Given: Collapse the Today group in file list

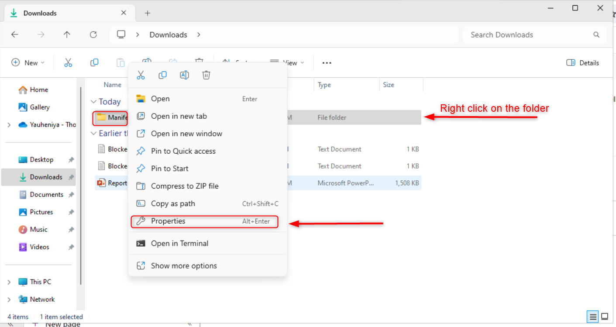Looking at the screenshot, I should [x=93, y=101].
